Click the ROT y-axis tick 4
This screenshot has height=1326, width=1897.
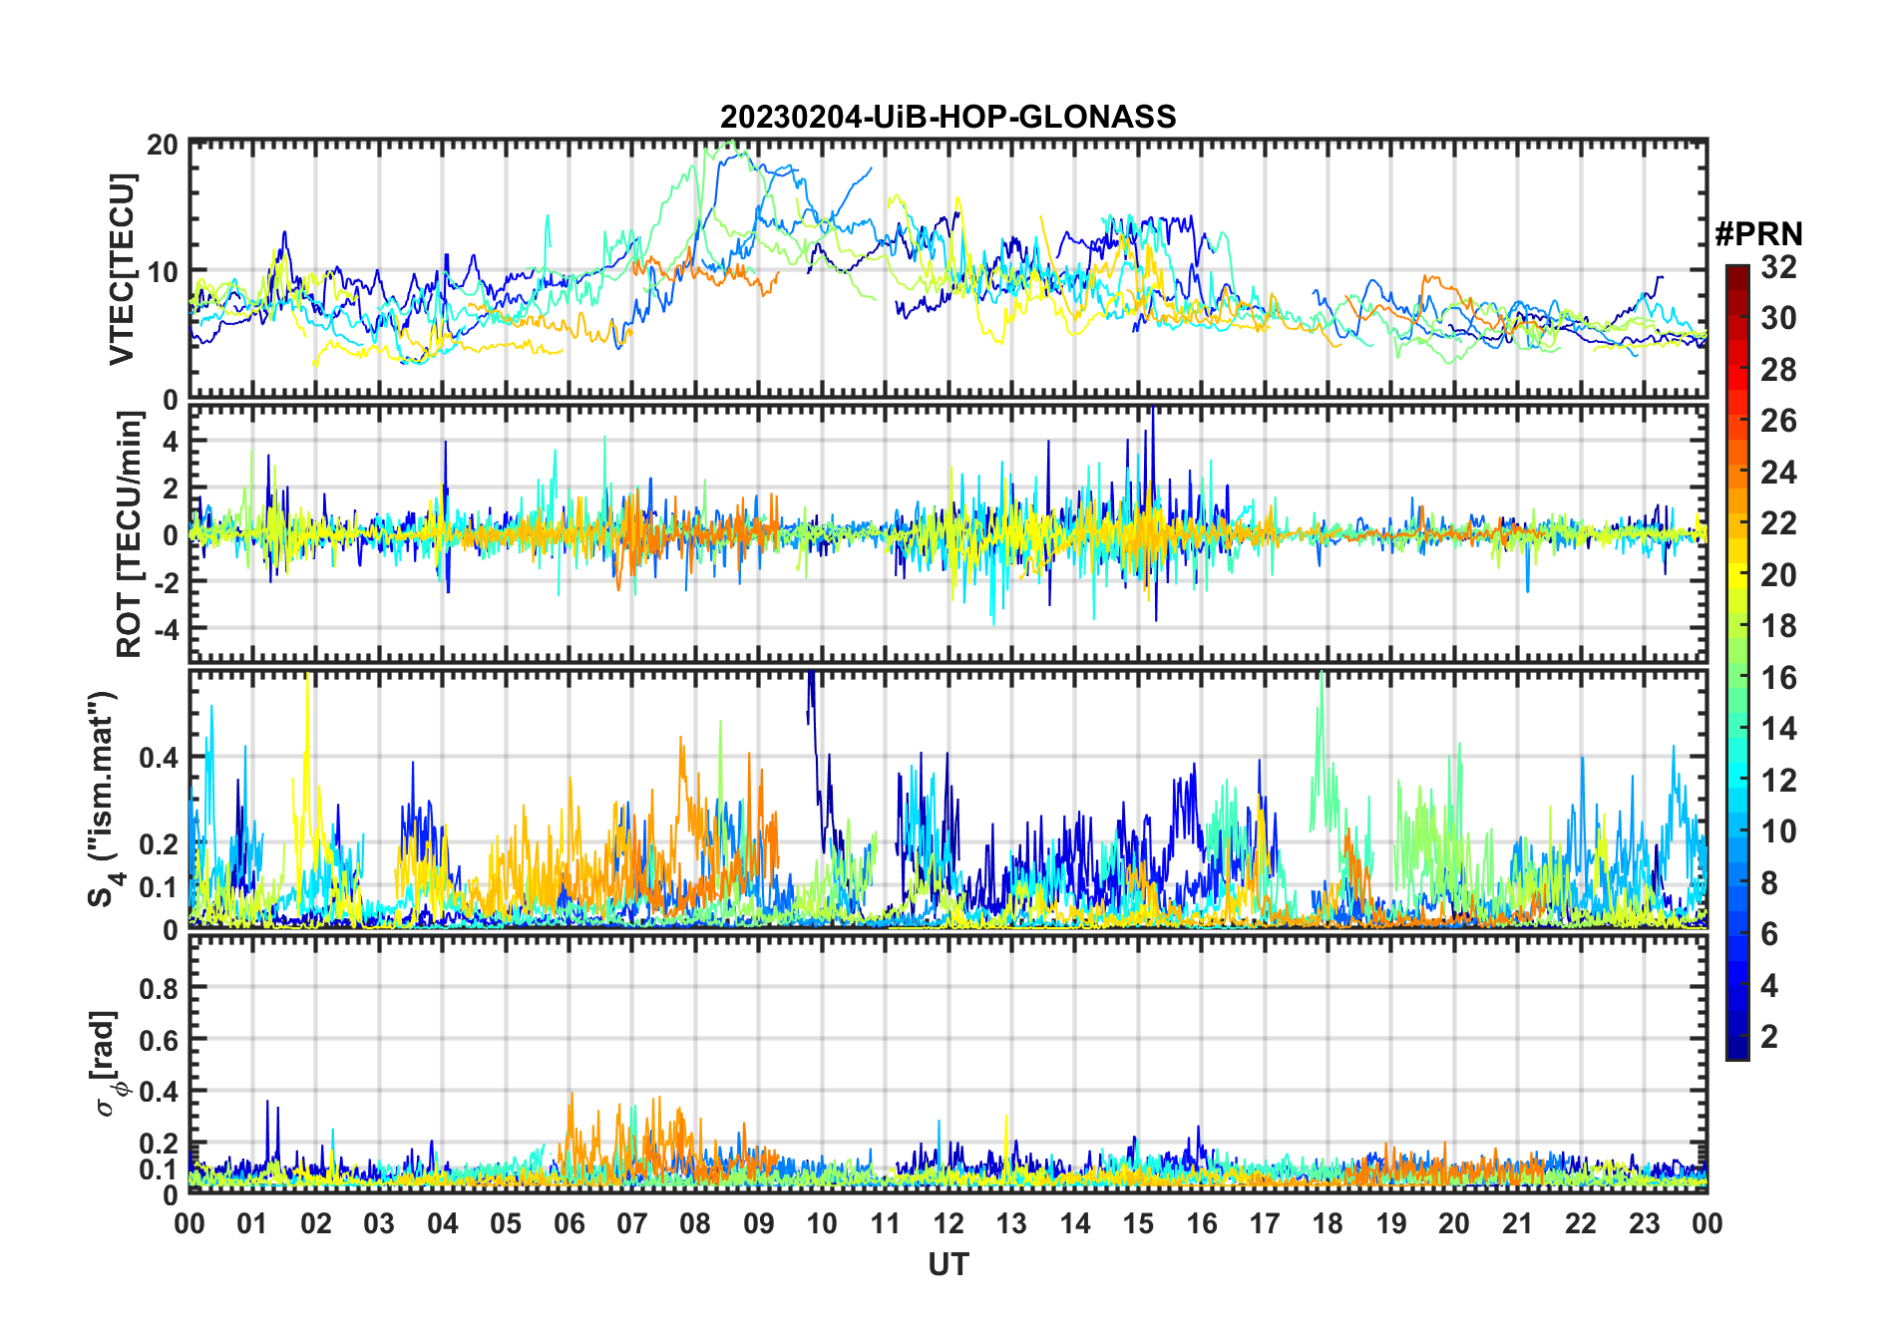coord(171,441)
